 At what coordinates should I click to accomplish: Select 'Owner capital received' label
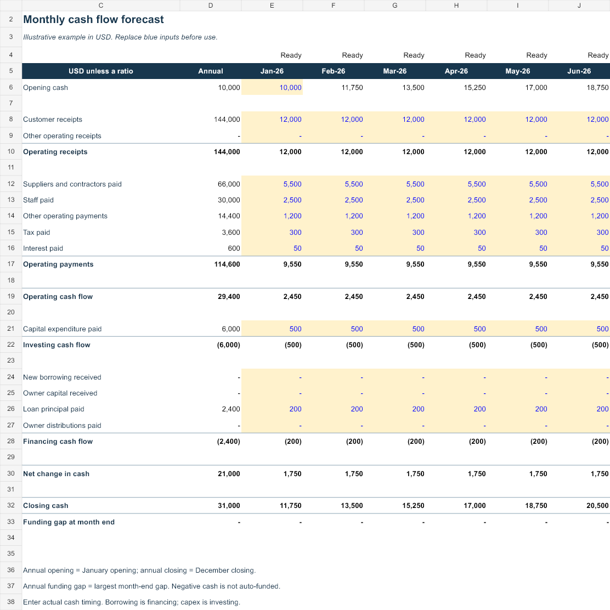point(101,393)
